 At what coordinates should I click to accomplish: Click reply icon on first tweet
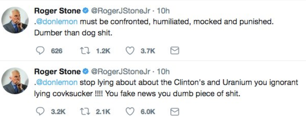[x=39, y=51]
